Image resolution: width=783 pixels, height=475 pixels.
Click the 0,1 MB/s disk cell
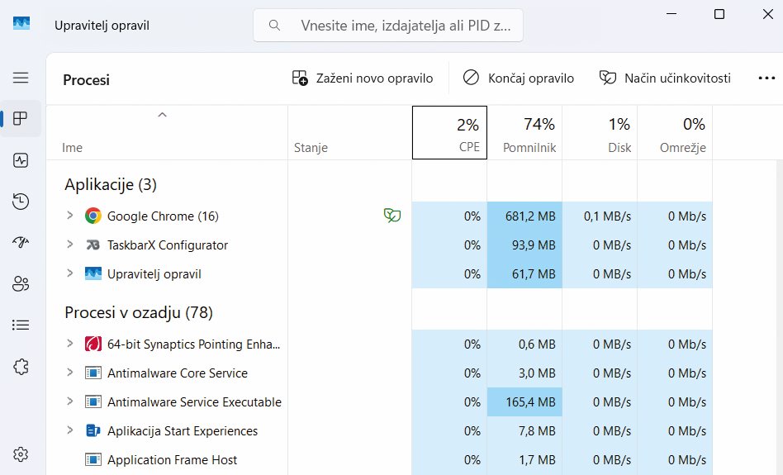pos(600,216)
